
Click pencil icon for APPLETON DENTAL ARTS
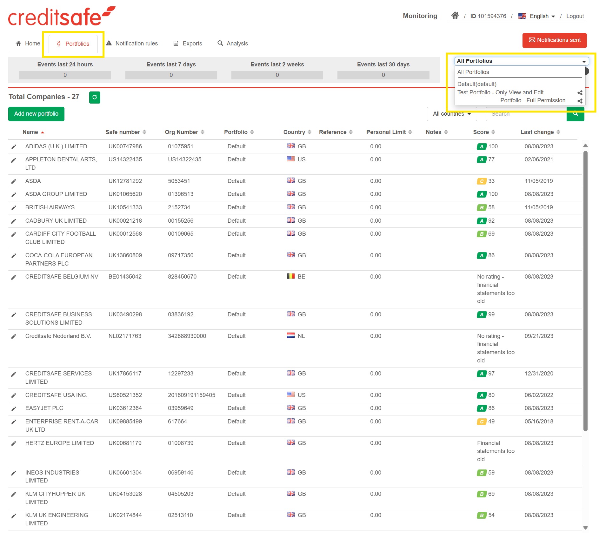click(14, 160)
